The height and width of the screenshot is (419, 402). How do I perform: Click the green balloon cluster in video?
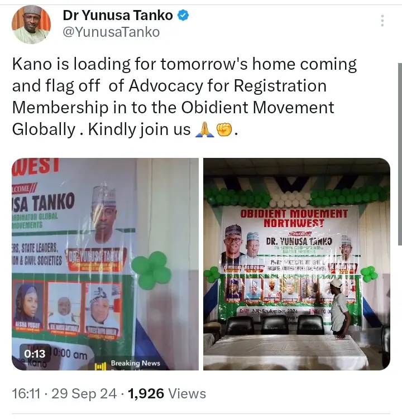[x=151, y=270]
